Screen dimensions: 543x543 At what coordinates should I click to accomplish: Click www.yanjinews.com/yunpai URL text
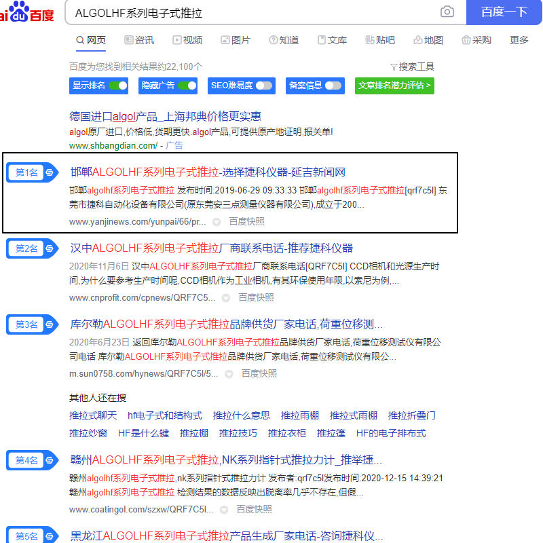138,222
